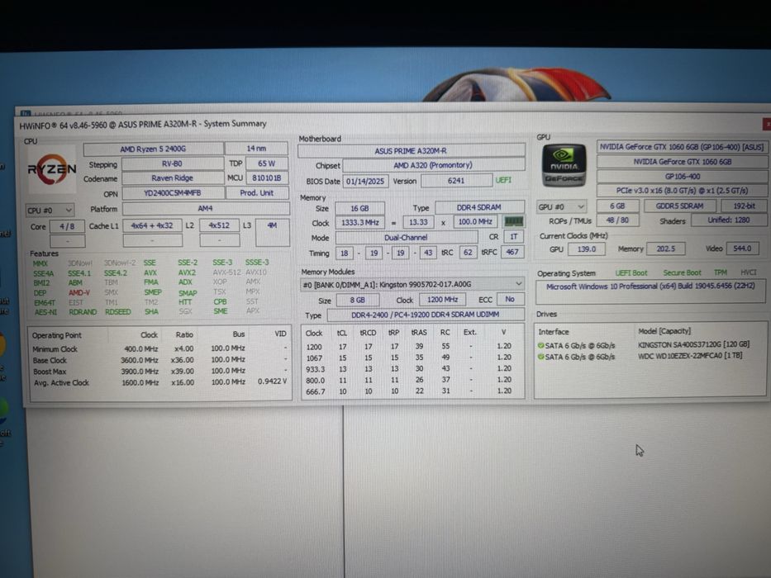Click the UEFI label next to BIOS version
Screen dimensions: 771x578
[x=503, y=180]
